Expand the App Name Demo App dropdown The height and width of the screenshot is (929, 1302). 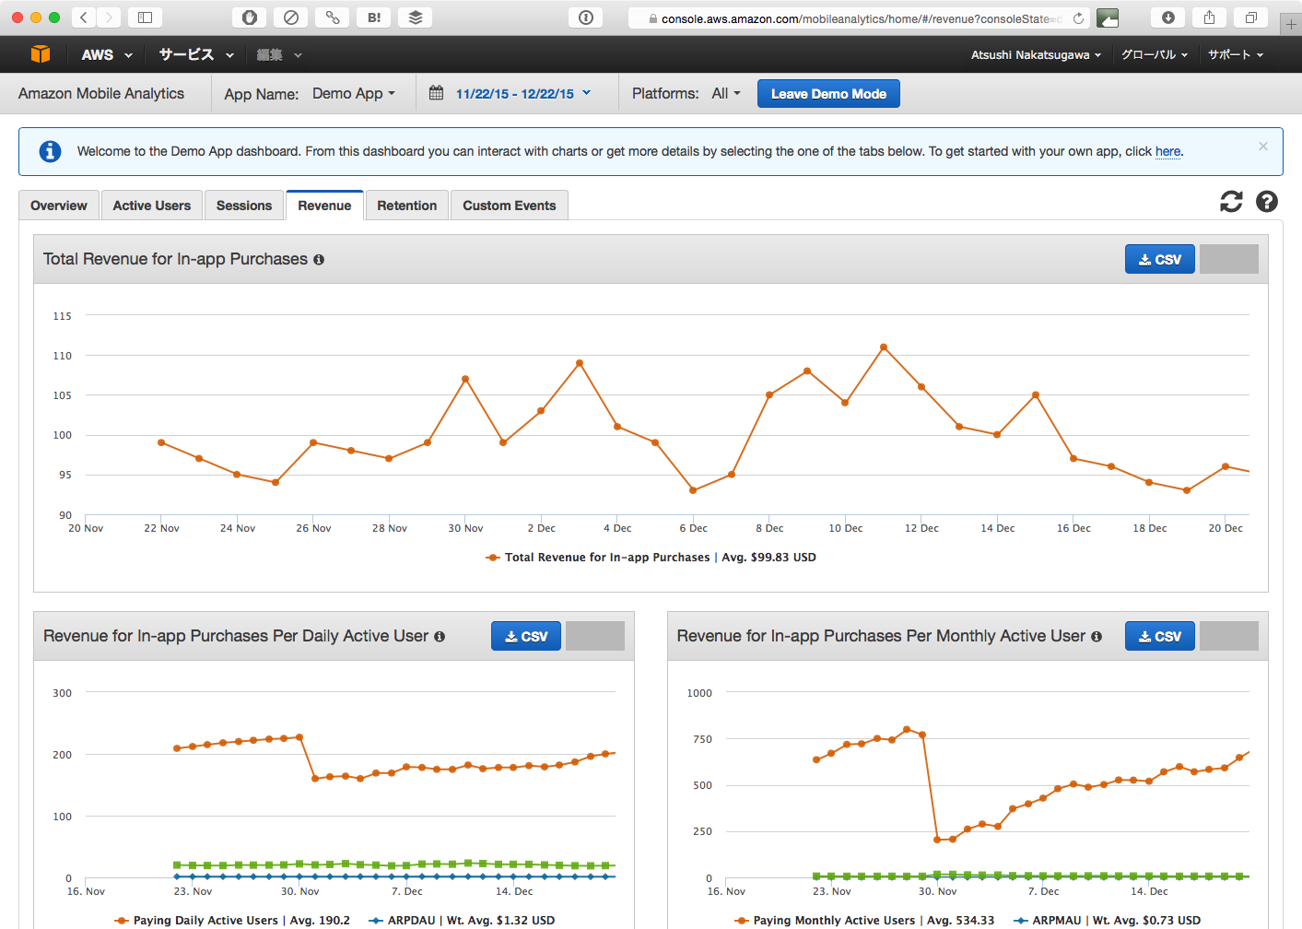354,94
